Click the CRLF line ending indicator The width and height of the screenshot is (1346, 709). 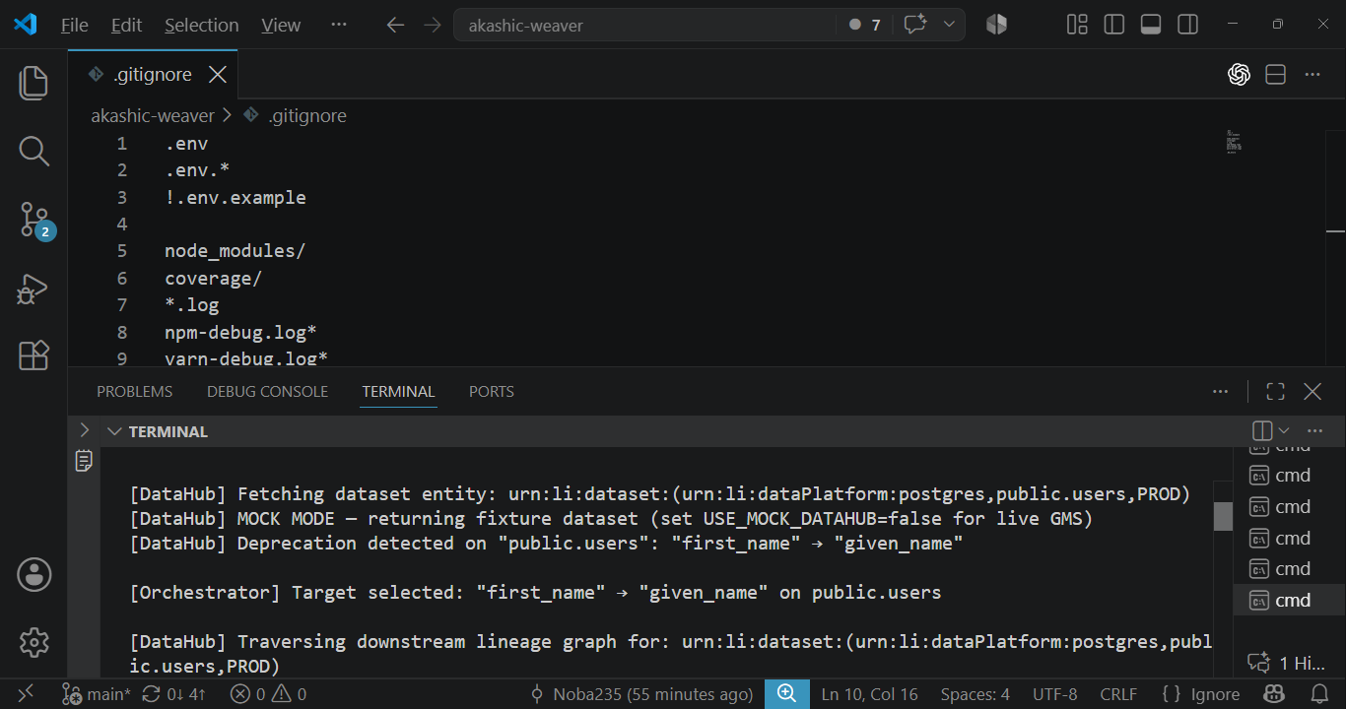click(x=1118, y=694)
